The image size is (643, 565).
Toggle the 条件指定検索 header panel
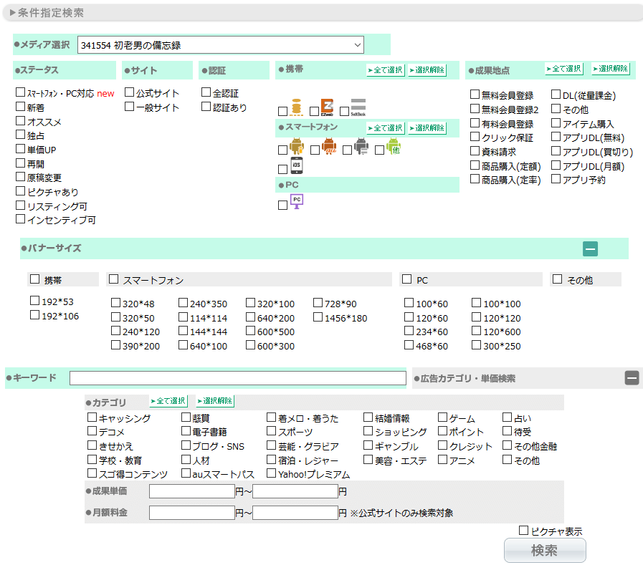321,13
